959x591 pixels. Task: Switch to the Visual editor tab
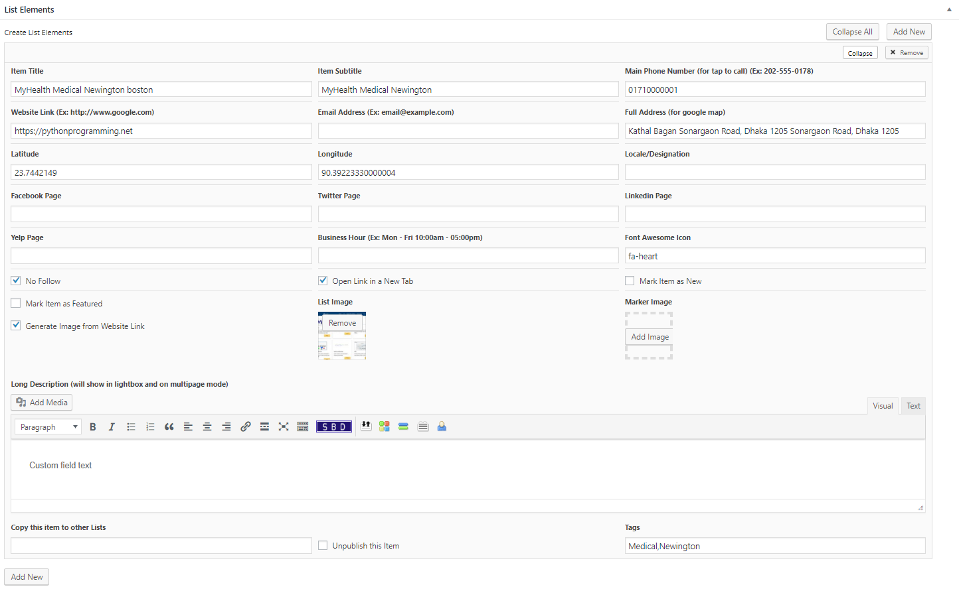click(883, 406)
